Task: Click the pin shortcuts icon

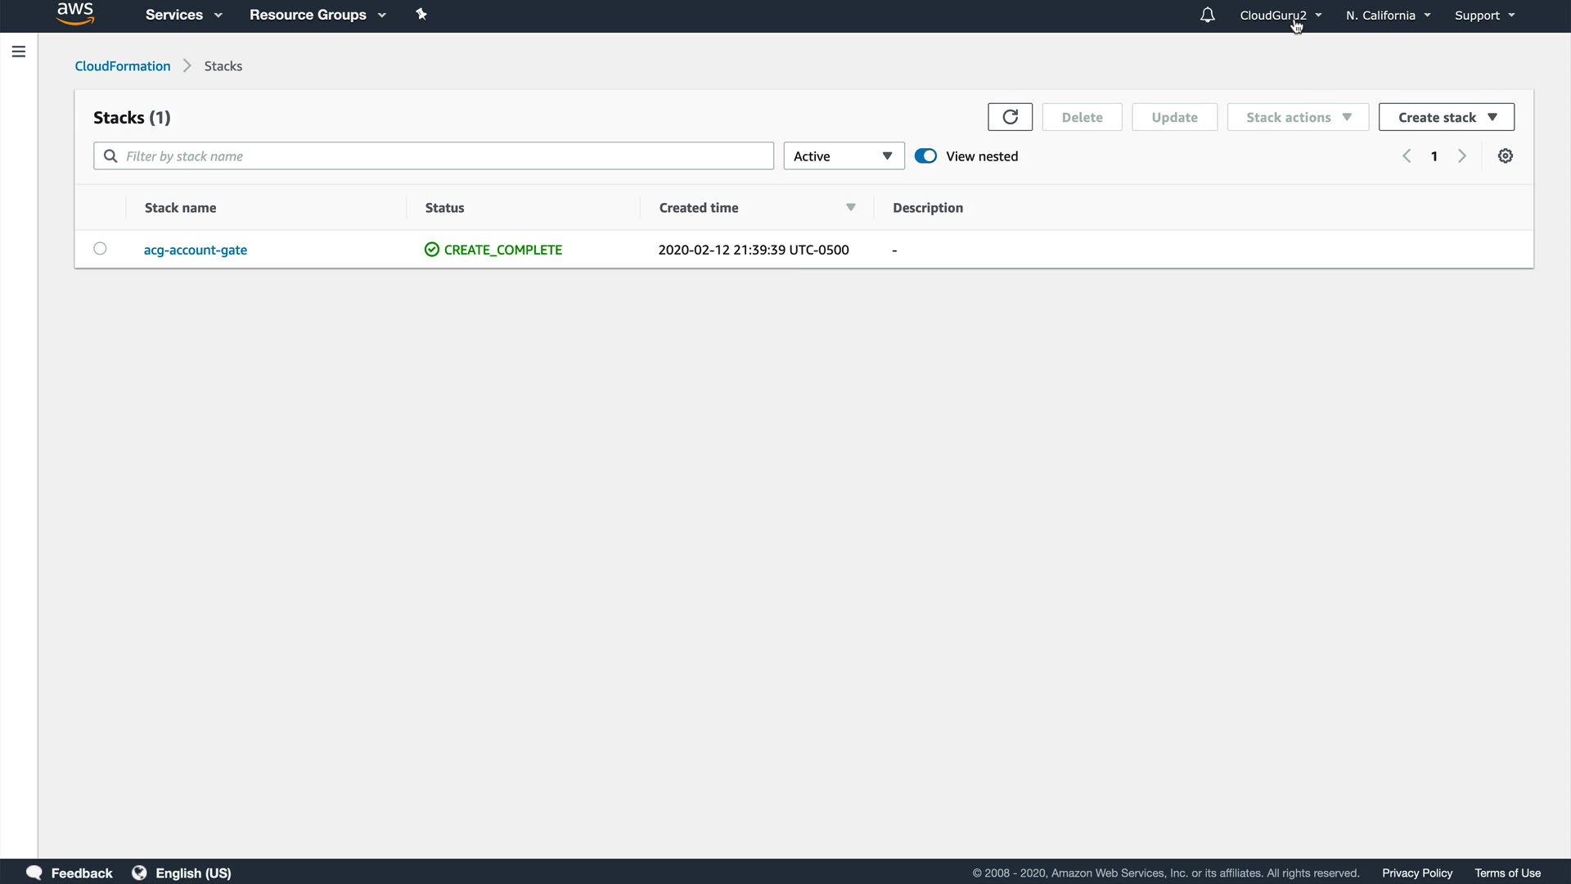Action: (x=421, y=15)
